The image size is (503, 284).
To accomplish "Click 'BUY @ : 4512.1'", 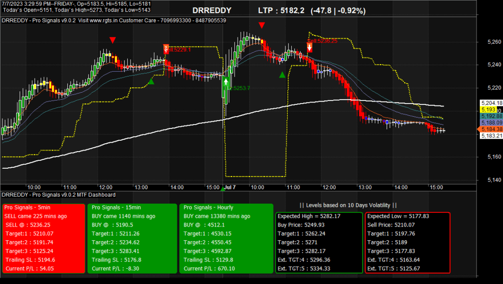I will coord(204,225).
